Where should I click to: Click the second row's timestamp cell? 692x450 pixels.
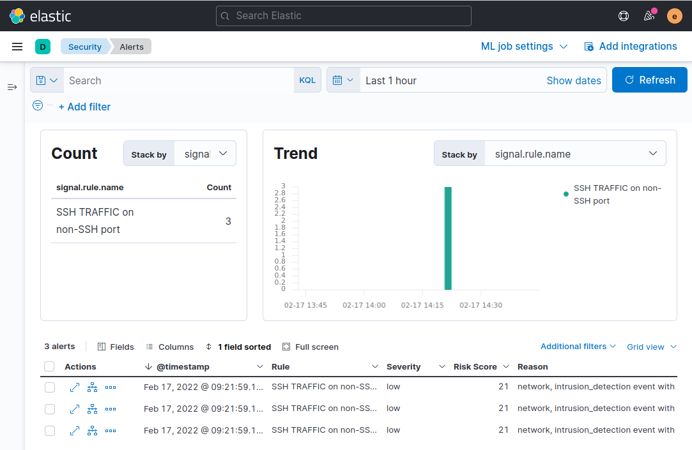(203, 409)
